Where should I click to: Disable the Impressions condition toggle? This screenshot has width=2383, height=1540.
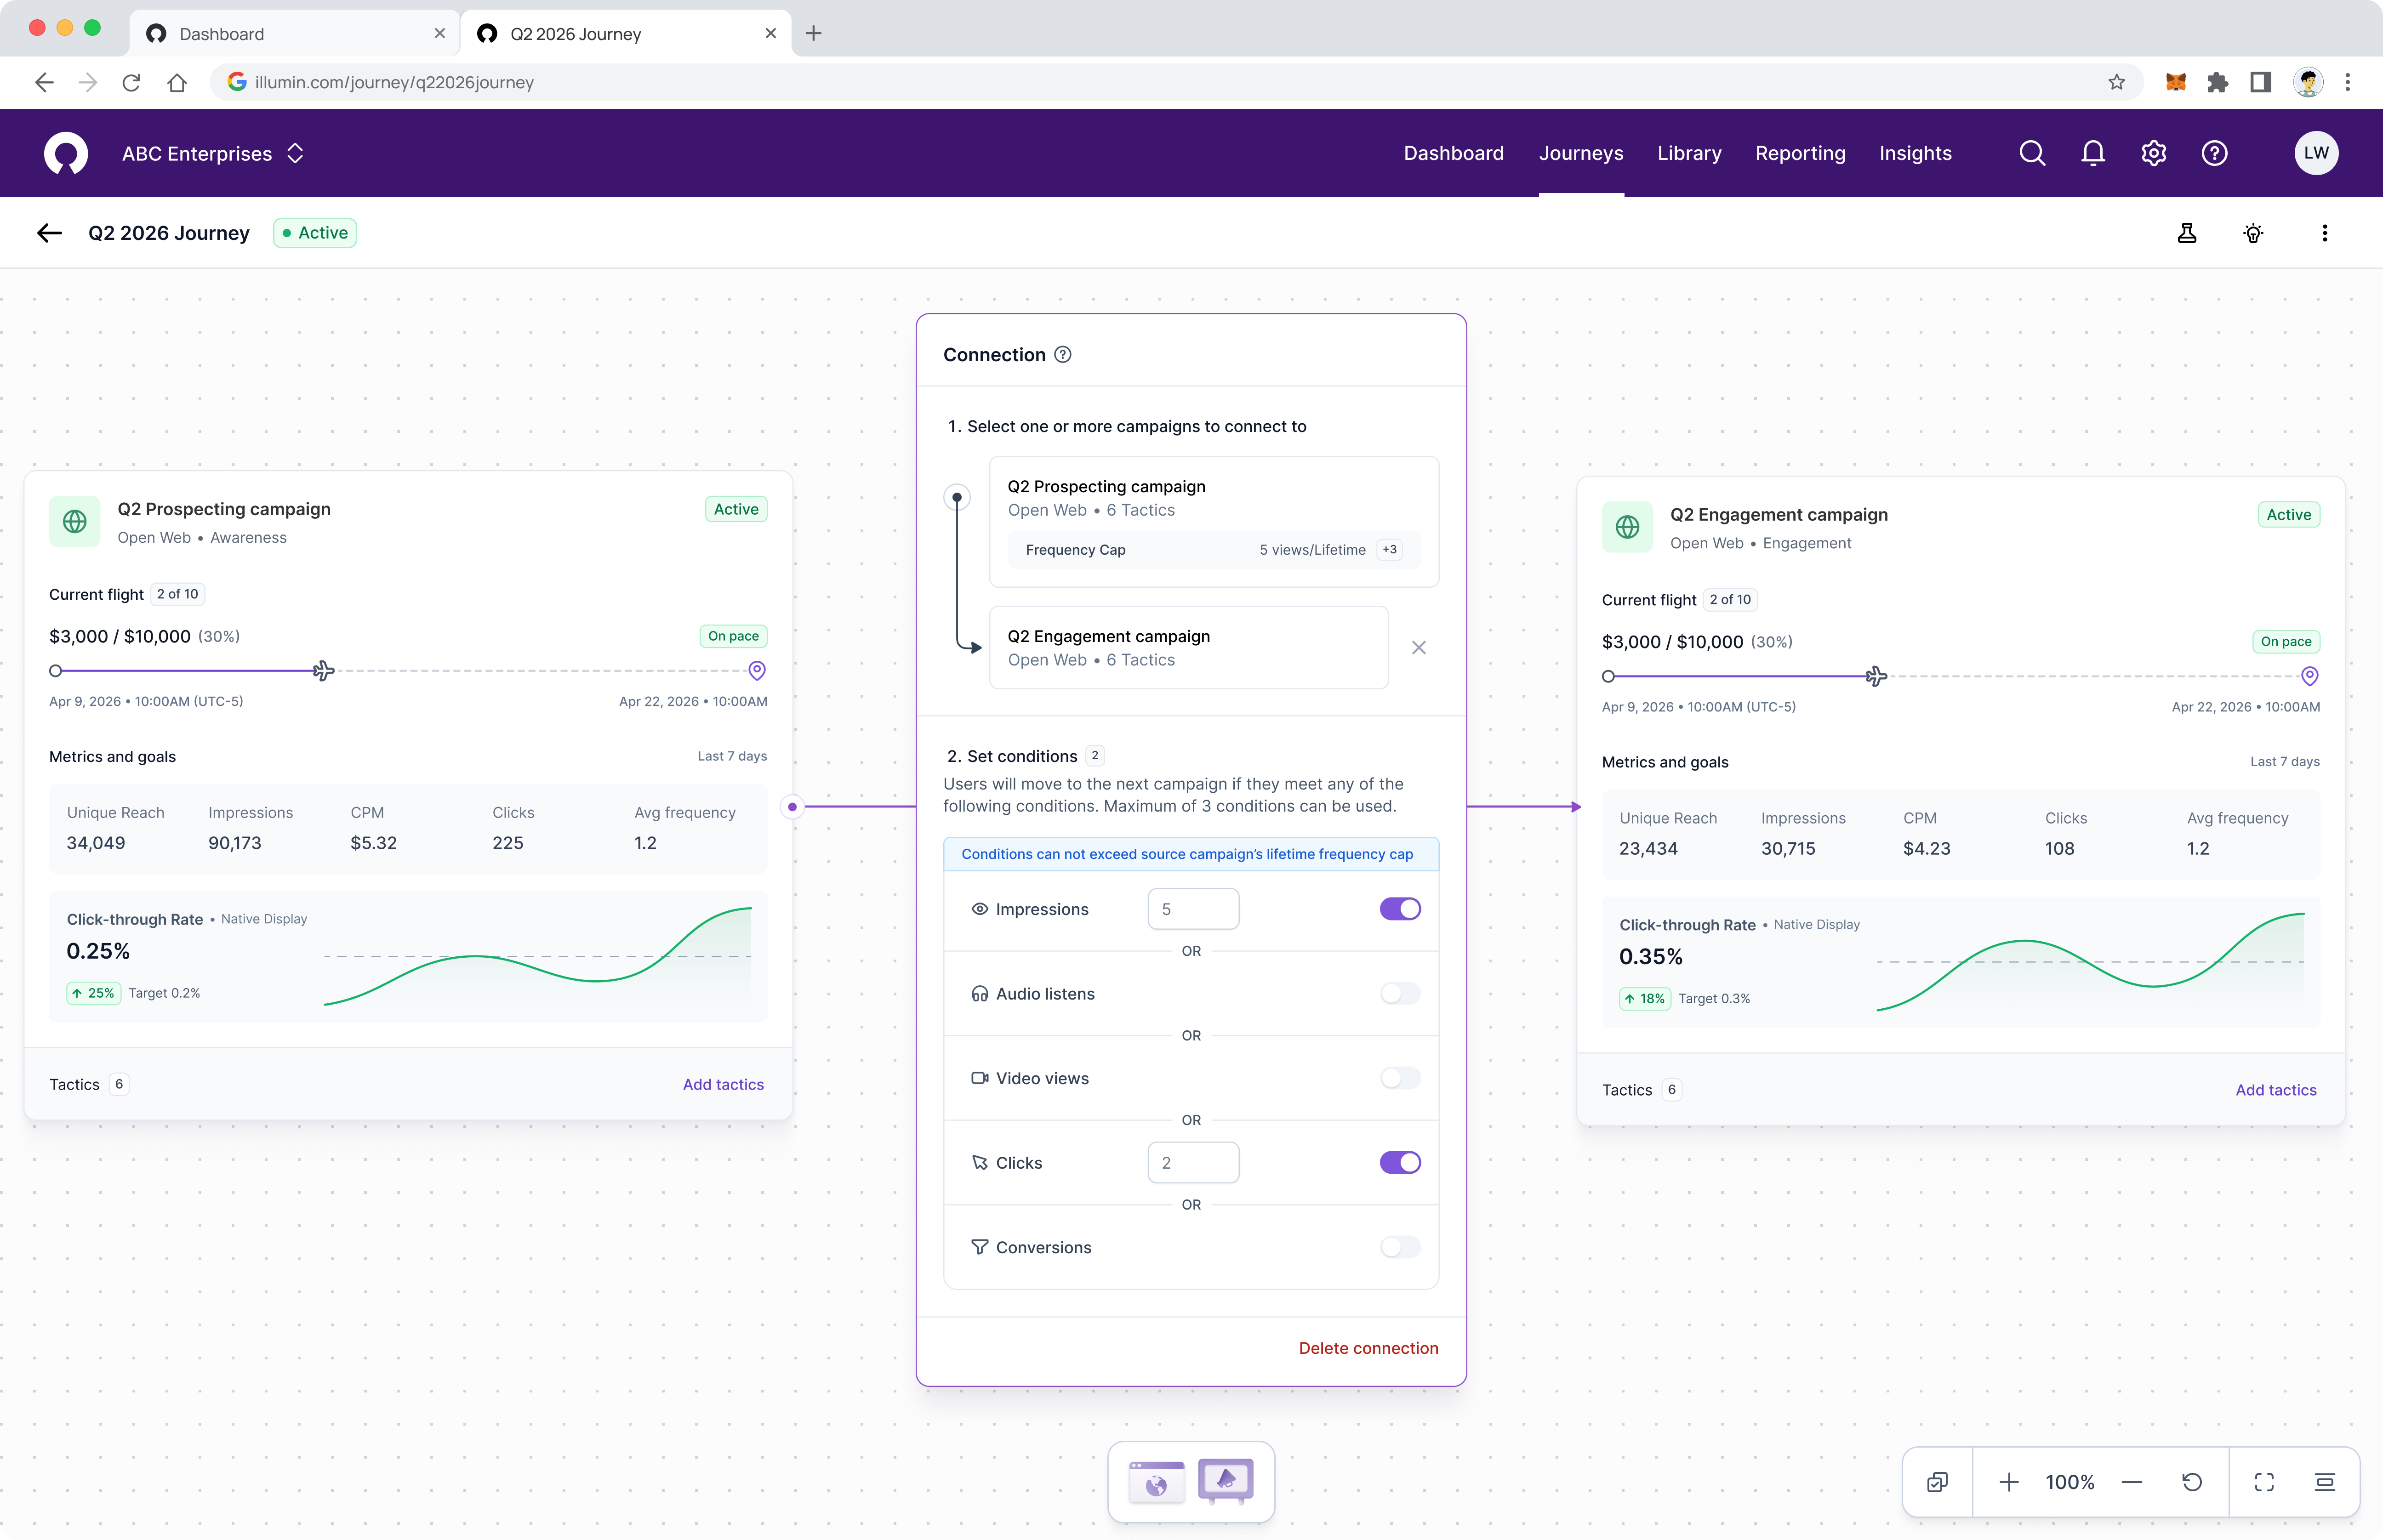click(1400, 909)
